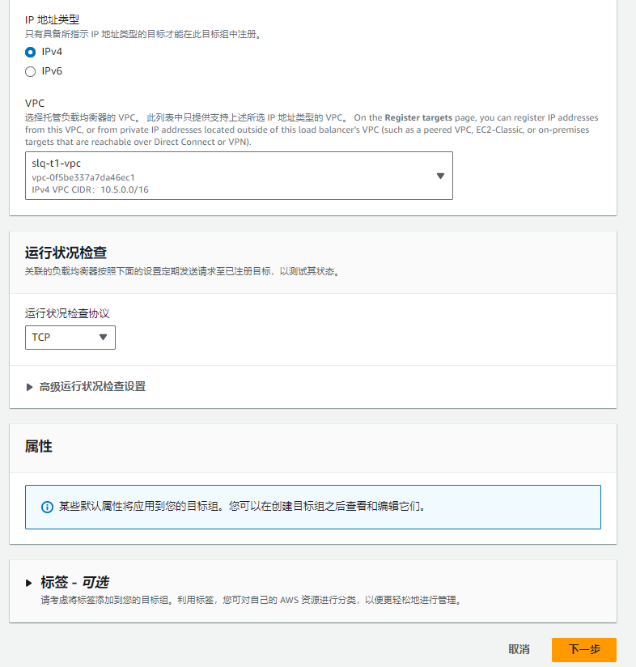This screenshot has height=667, width=636.
Task: Click the IPv4 option label
Action: pyautogui.click(x=52, y=52)
